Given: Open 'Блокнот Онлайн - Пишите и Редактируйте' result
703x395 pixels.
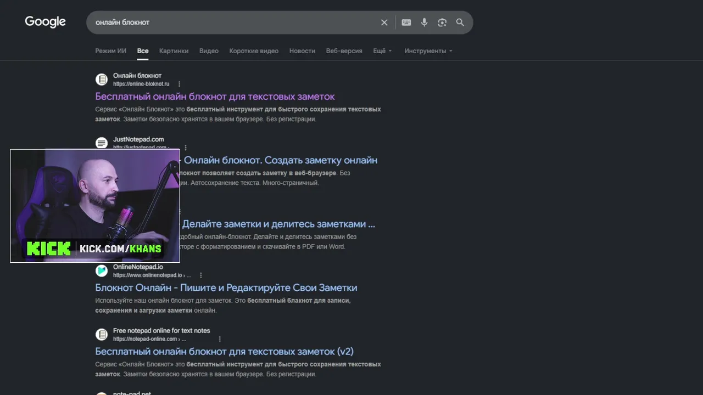Looking at the screenshot, I should coord(226,287).
